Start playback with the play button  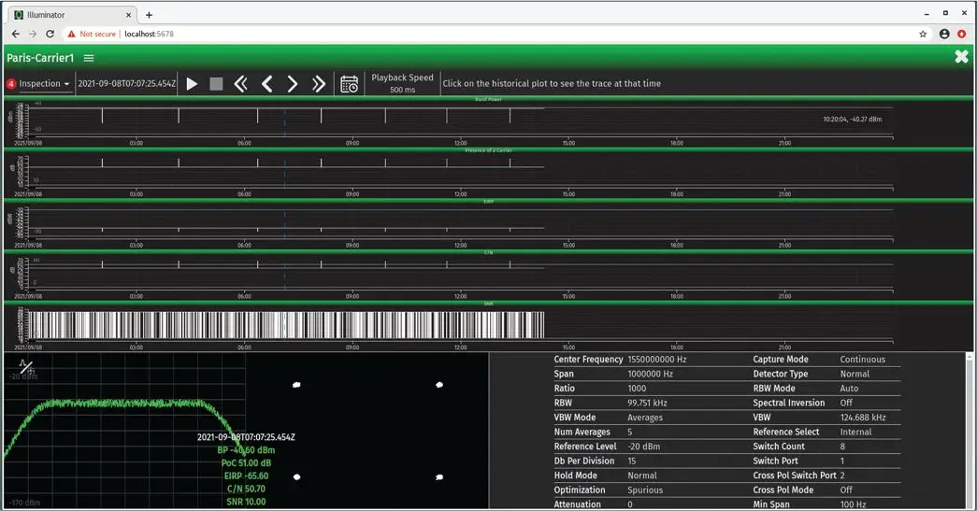192,84
